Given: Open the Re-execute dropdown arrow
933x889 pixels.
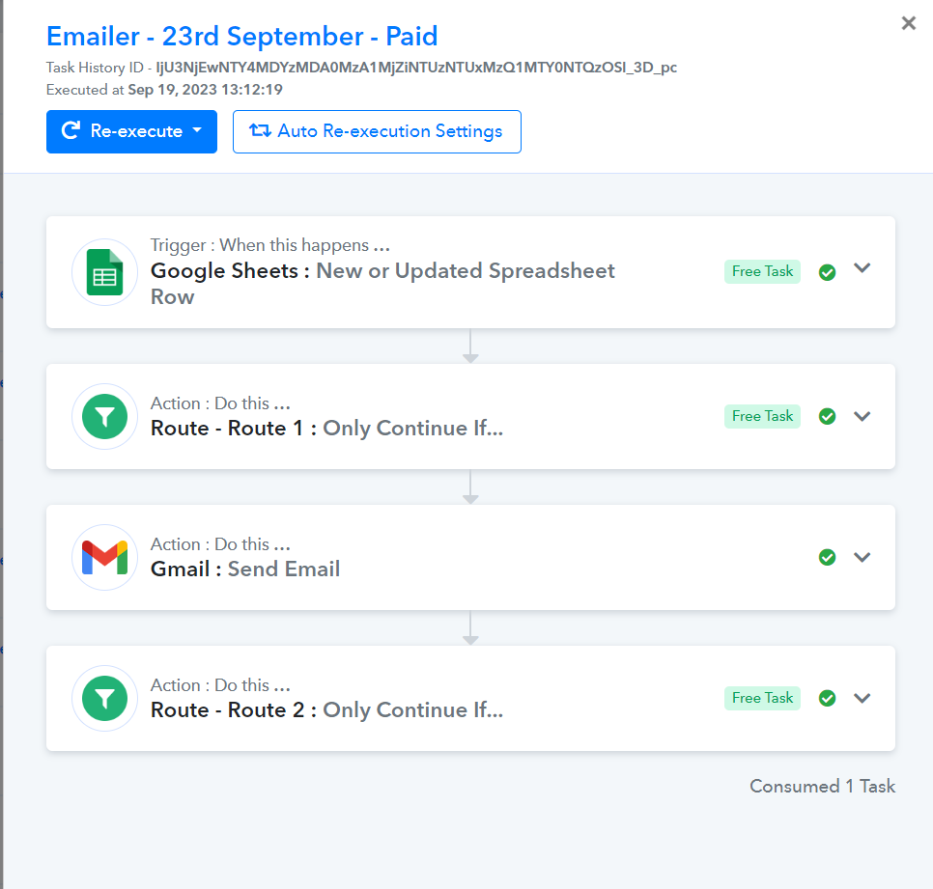Looking at the screenshot, I should (198, 130).
